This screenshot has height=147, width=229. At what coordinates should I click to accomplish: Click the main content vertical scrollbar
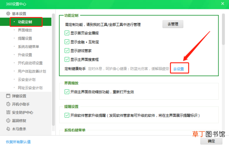223,29
